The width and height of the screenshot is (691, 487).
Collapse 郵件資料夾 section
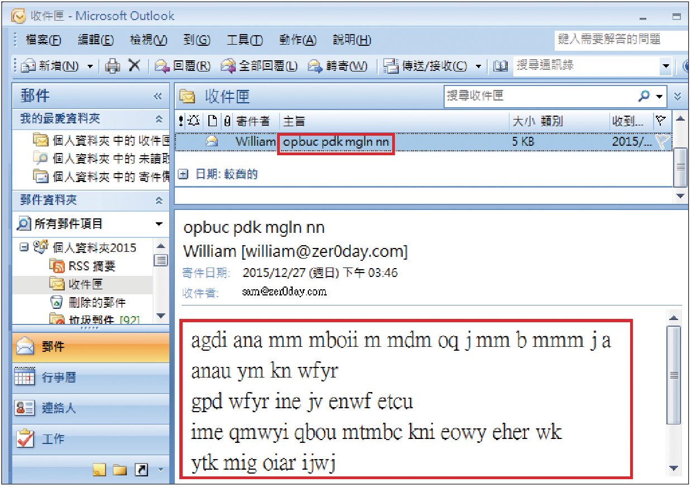click(x=159, y=200)
